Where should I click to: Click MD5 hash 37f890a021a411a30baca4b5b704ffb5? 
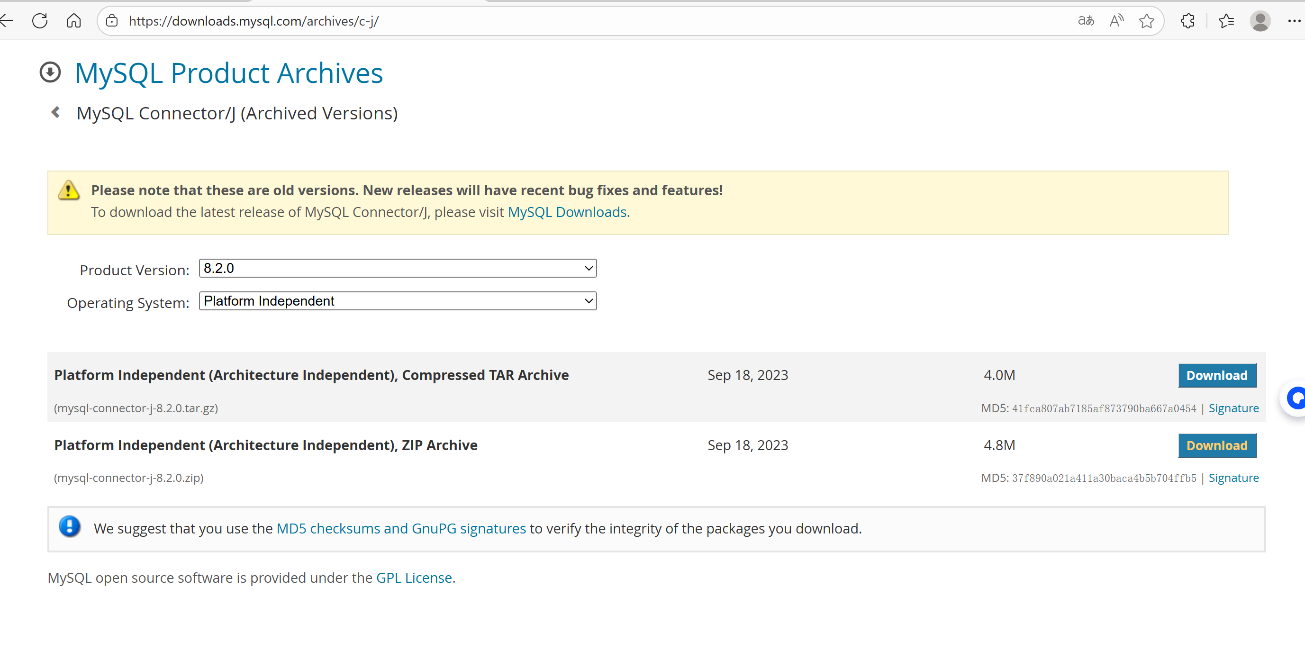[x=1104, y=478]
